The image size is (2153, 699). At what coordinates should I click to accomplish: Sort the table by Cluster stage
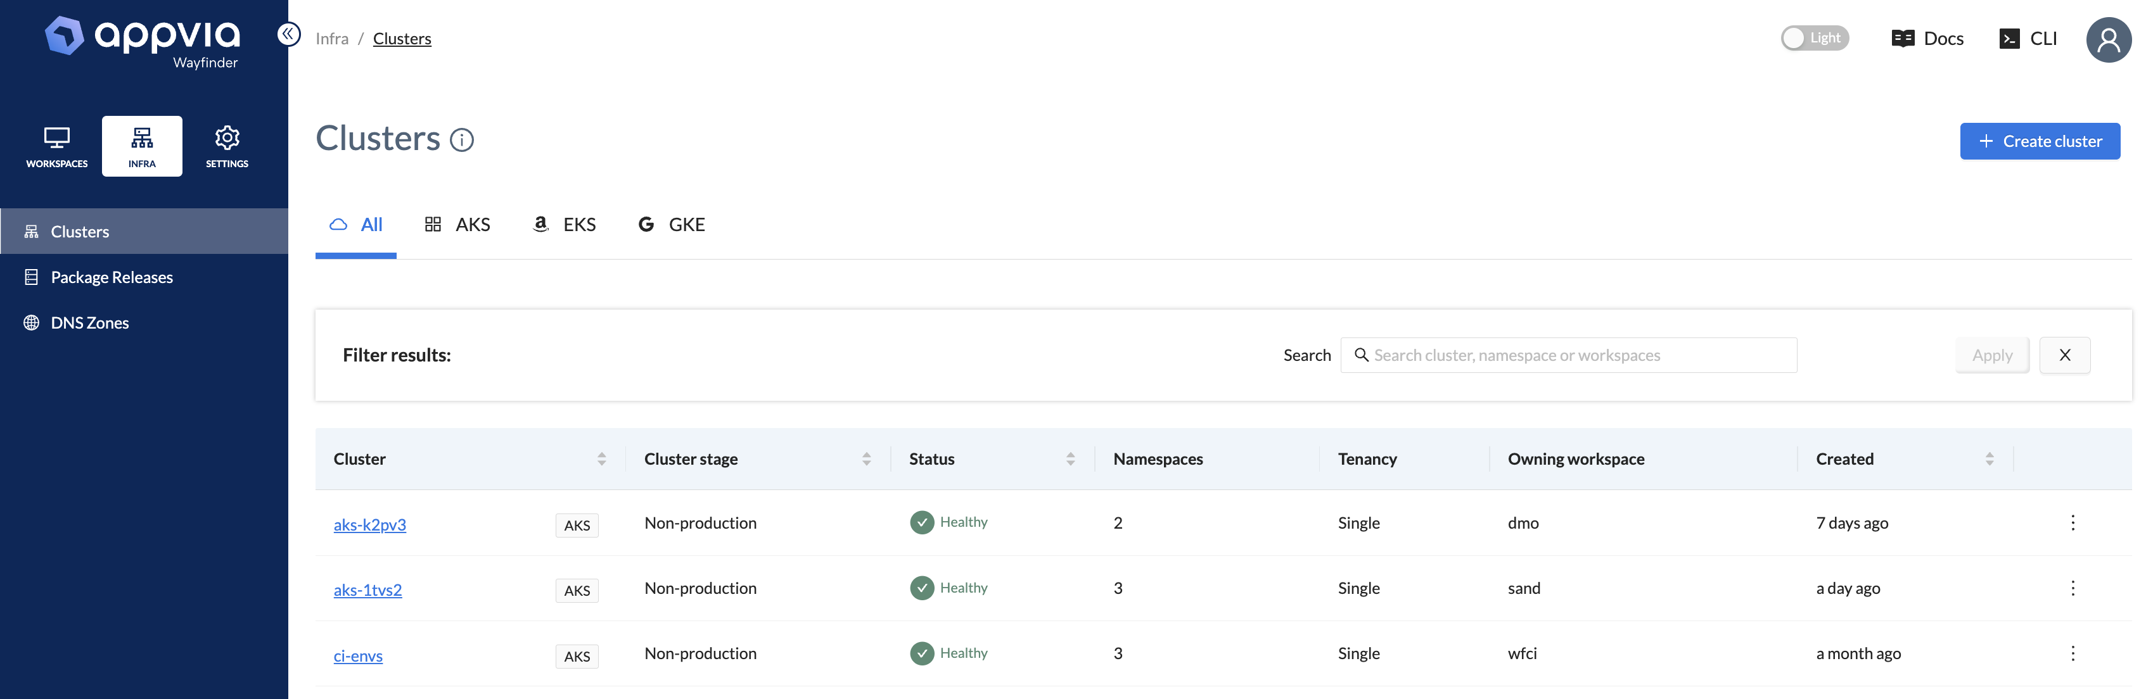(x=866, y=458)
